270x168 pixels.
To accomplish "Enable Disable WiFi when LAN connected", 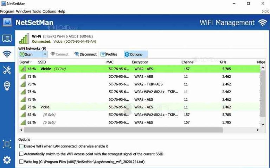I will [x=21, y=146].
